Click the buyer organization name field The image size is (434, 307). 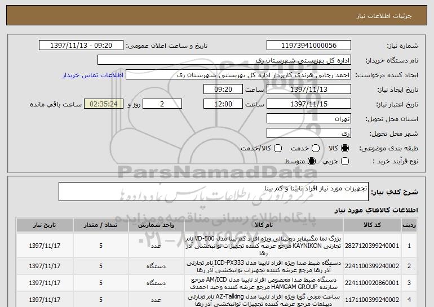224,60
